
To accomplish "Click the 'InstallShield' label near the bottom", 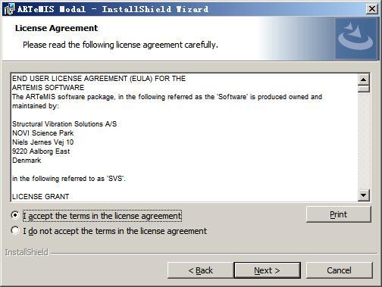I will tap(27, 252).
